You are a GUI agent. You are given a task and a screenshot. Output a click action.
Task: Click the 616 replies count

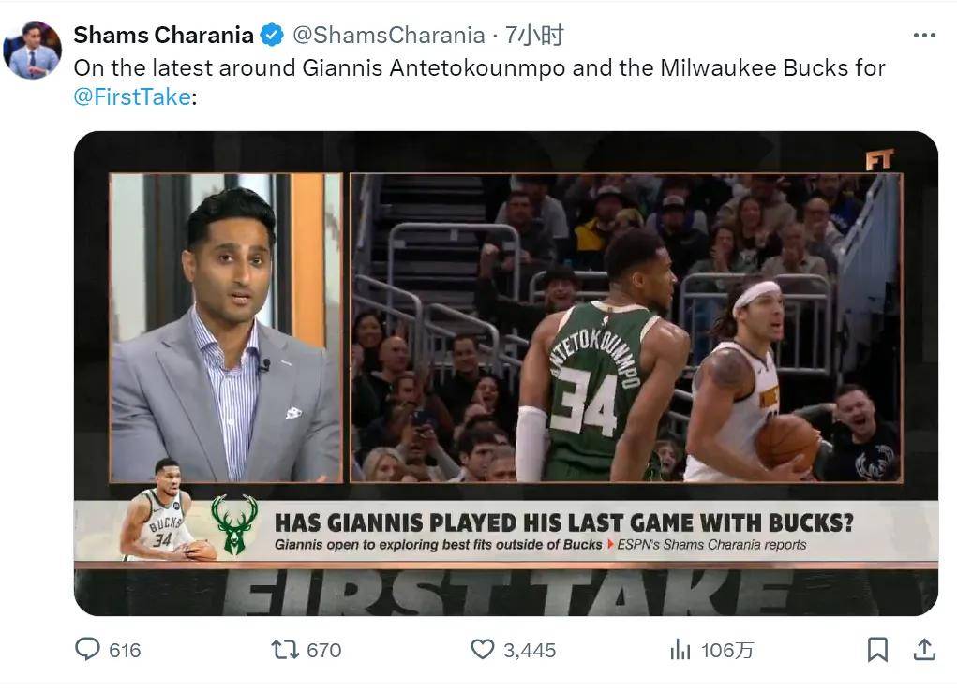point(125,650)
